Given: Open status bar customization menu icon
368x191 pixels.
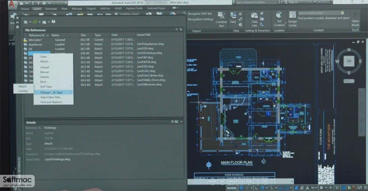Looking at the screenshot, I should pyautogui.click(x=366, y=188).
